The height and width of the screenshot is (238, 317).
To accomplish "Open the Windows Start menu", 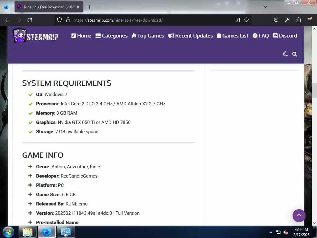I will 8,232.
